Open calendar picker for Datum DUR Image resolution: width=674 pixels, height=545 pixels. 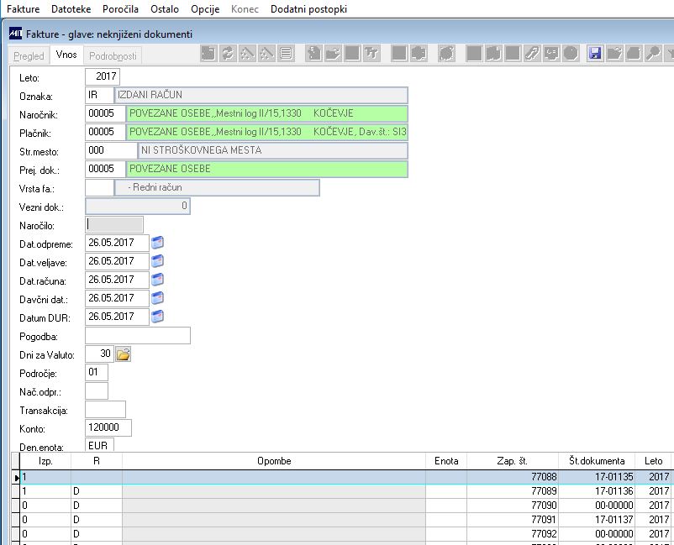[x=158, y=317]
